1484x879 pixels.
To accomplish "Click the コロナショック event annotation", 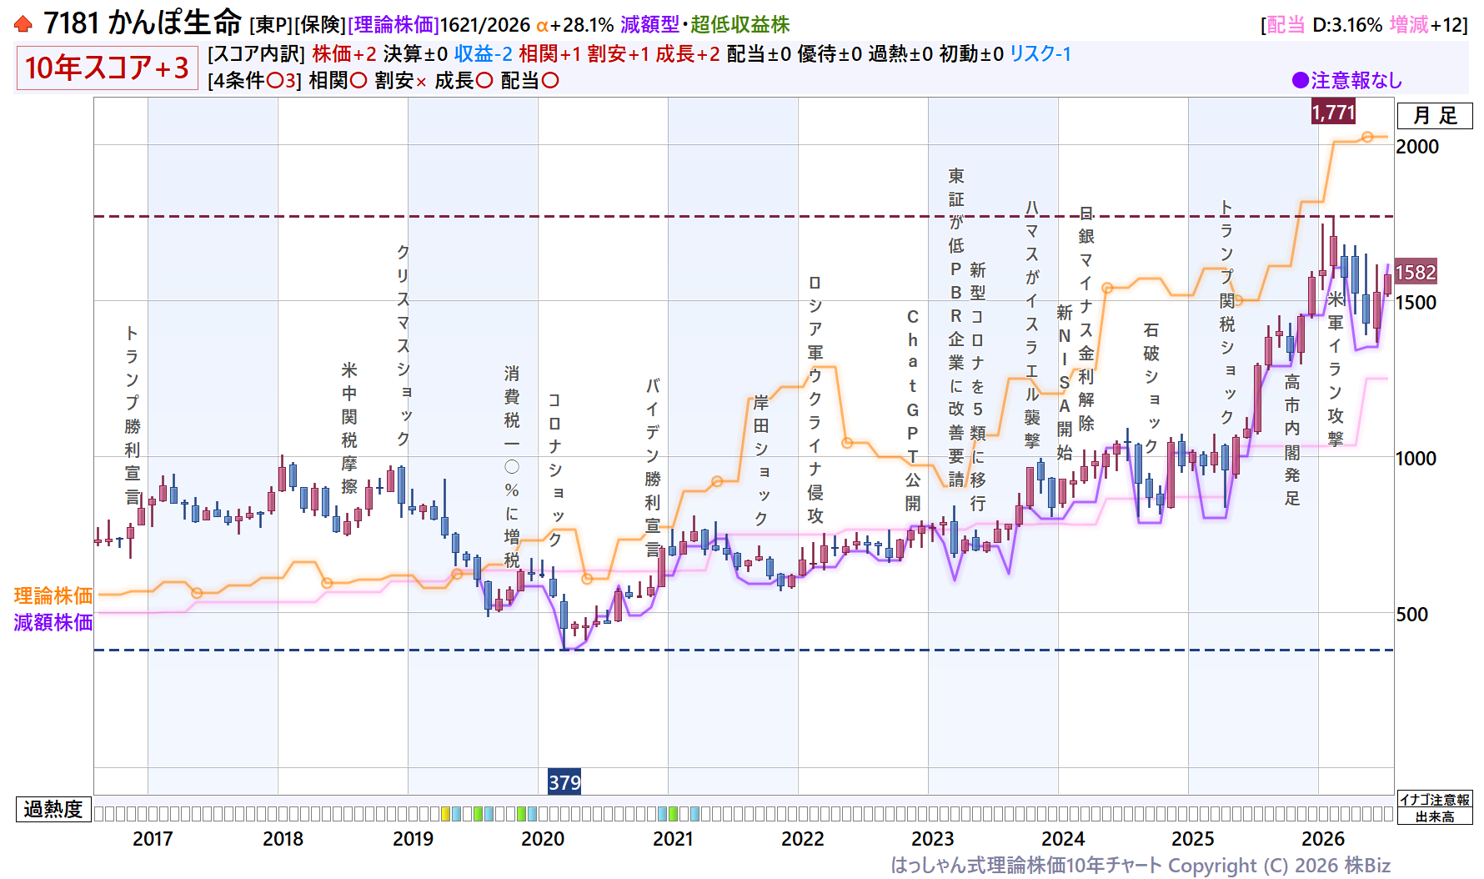I will coord(554,470).
